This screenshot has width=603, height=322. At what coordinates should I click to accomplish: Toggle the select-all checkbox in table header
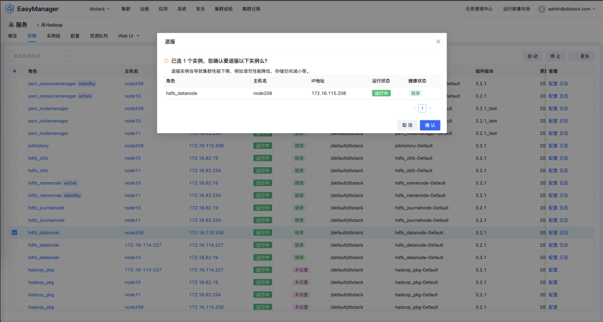(15, 71)
